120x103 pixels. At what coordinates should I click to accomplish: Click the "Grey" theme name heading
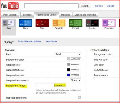tap(9, 42)
